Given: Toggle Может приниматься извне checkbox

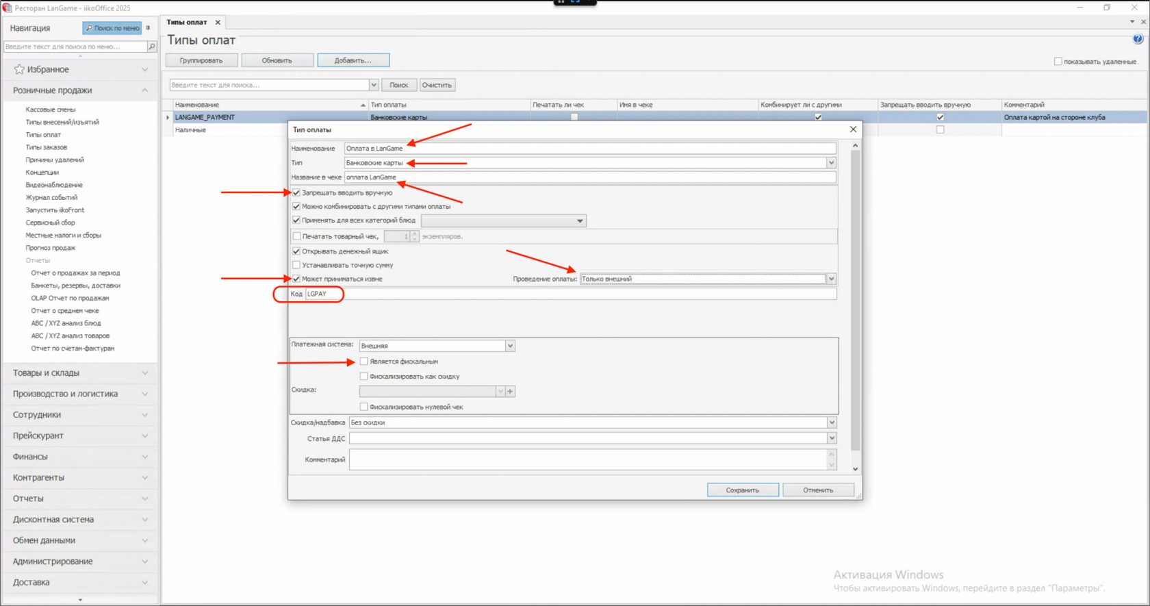Looking at the screenshot, I should pyautogui.click(x=296, y=279).
